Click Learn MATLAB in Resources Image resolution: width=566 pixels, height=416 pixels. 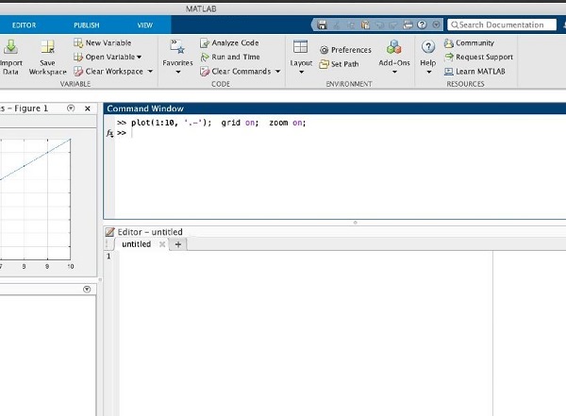(477, 71)
